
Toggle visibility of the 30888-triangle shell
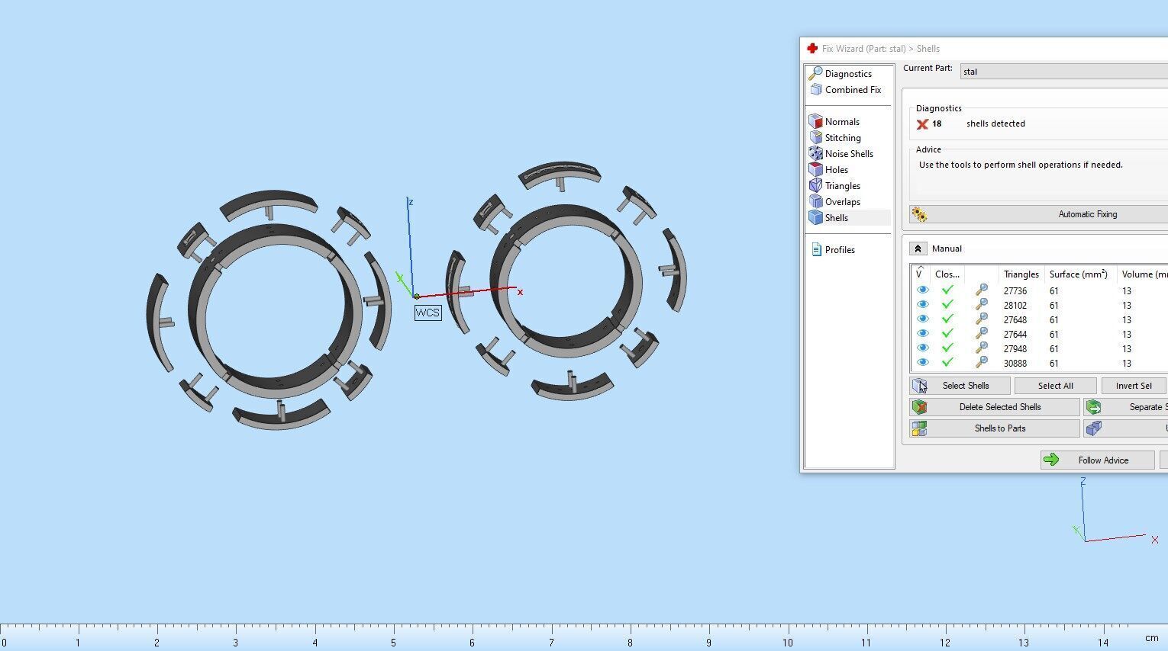coord(922,363)
